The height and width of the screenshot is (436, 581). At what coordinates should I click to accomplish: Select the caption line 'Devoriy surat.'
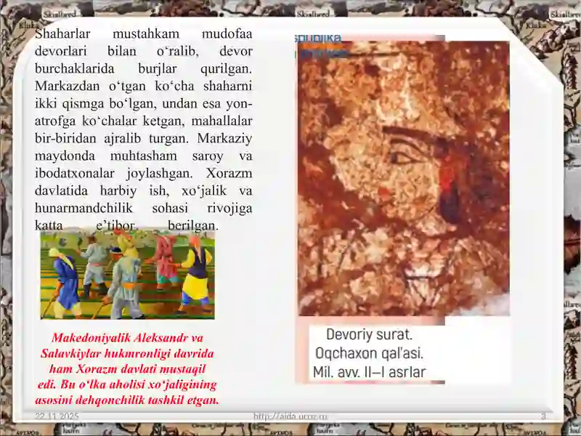pos(369,334)
